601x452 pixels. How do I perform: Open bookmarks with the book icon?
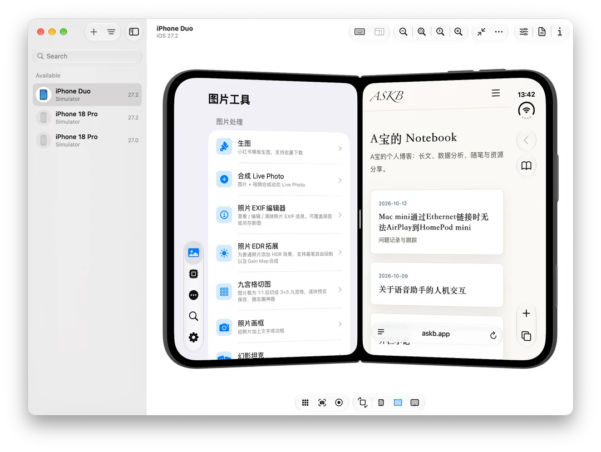(526, 166)
